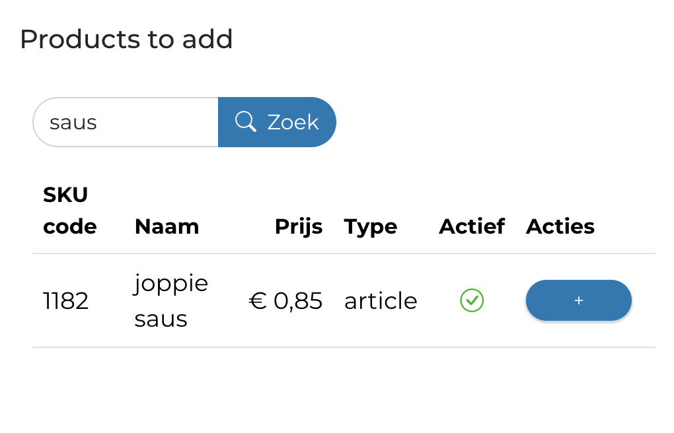Click the search icon inside the Zoek button
Screen dimensions: 674x433
246,121
